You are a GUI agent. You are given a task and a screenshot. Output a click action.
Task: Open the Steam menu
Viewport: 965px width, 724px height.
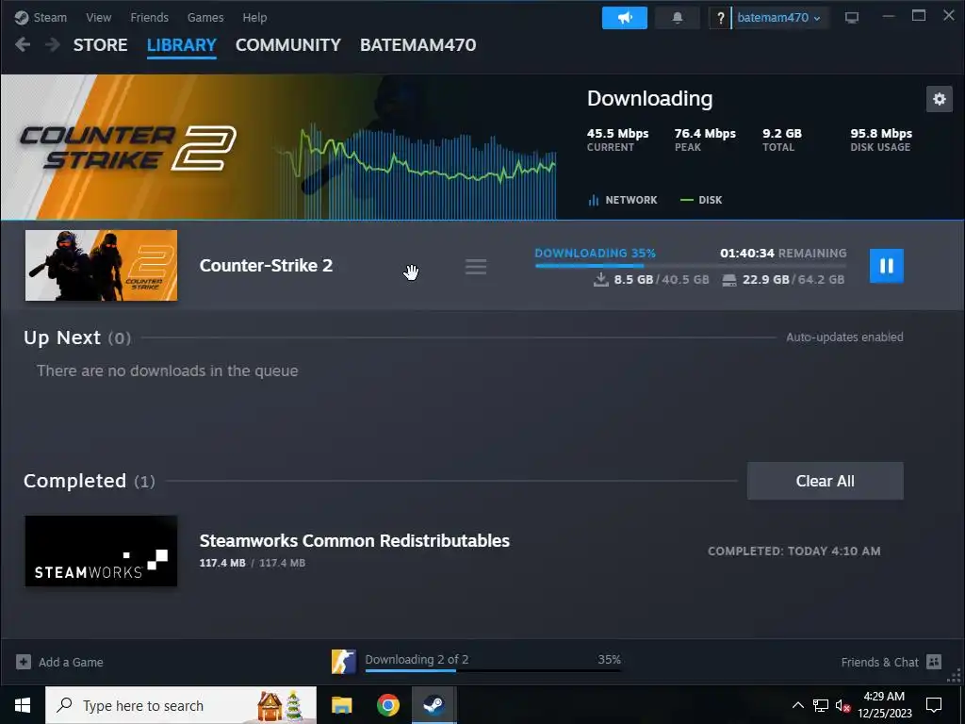pos(50,18)
